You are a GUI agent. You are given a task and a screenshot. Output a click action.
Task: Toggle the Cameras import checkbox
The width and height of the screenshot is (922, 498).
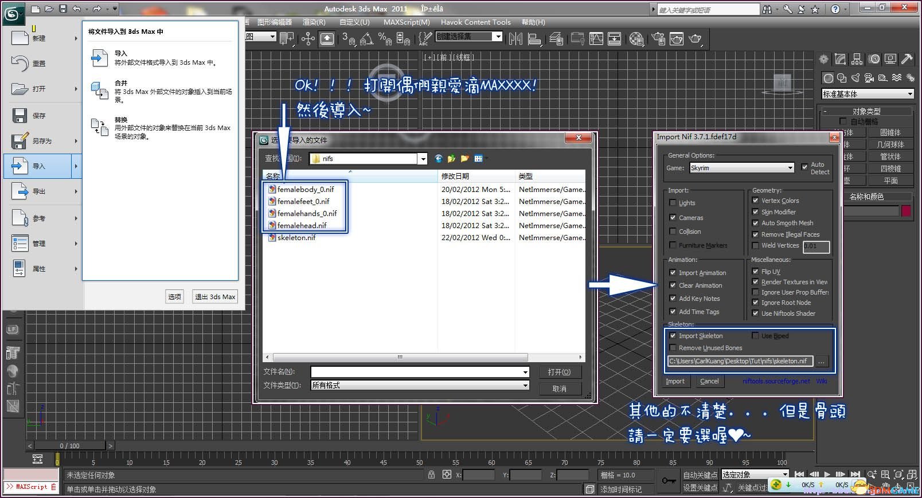click(673, 217)
